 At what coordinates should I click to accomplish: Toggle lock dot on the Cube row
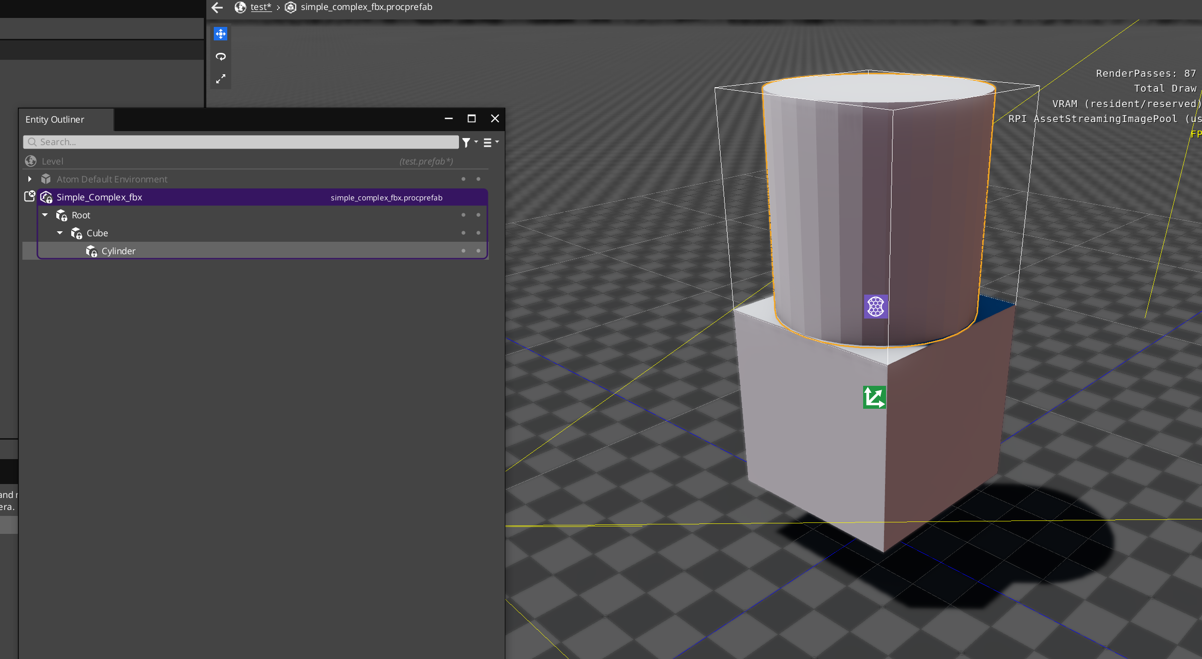tap(478, 233)
